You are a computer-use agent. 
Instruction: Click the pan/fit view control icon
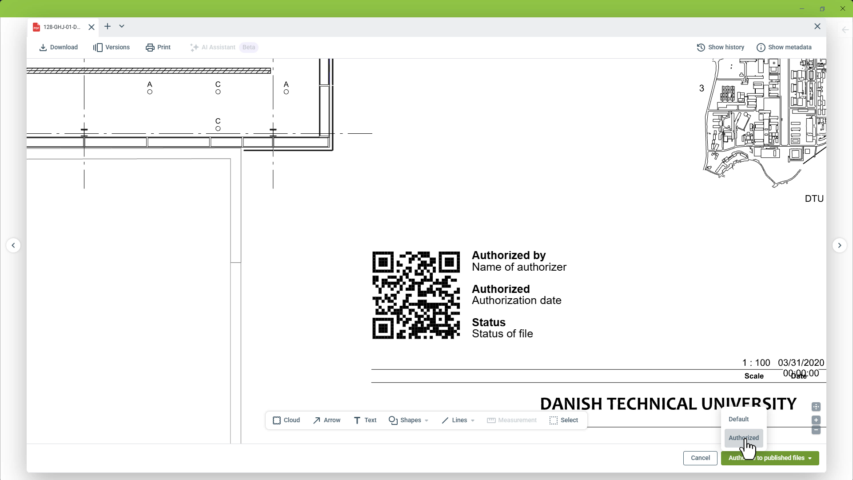click(816, 407)
